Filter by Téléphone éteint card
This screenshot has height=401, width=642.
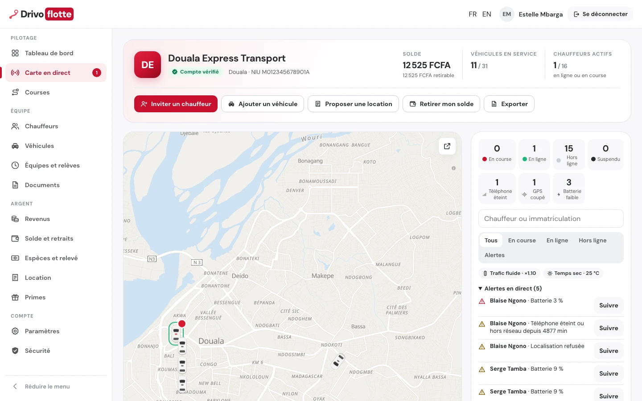click(x=497, y=188)
